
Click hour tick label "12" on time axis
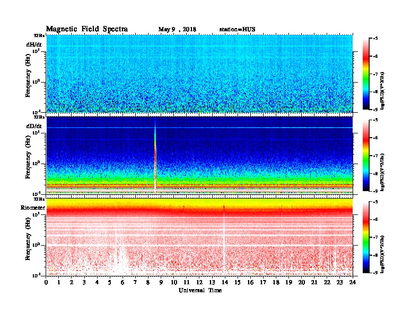pos(199,283)
